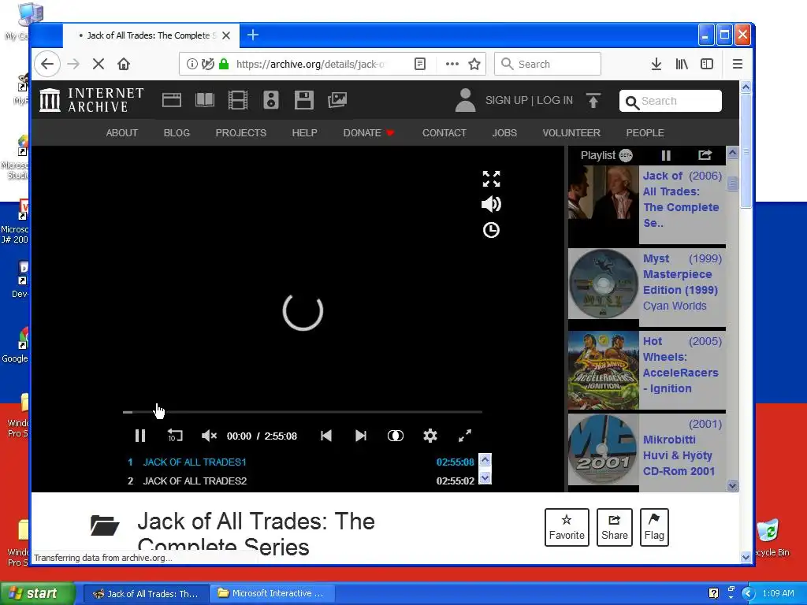Viewport: 807px width, 605px height.
Task: Open the HELP menu item
Action: (305, 132)
